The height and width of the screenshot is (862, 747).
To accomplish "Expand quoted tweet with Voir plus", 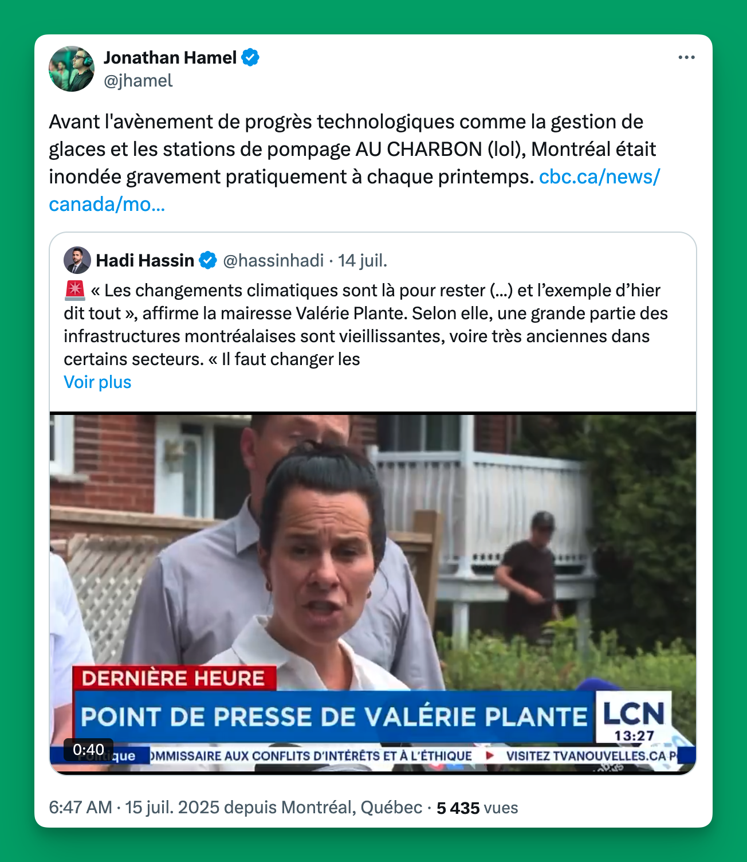I will pyautogui.click(x=97, y=382).
